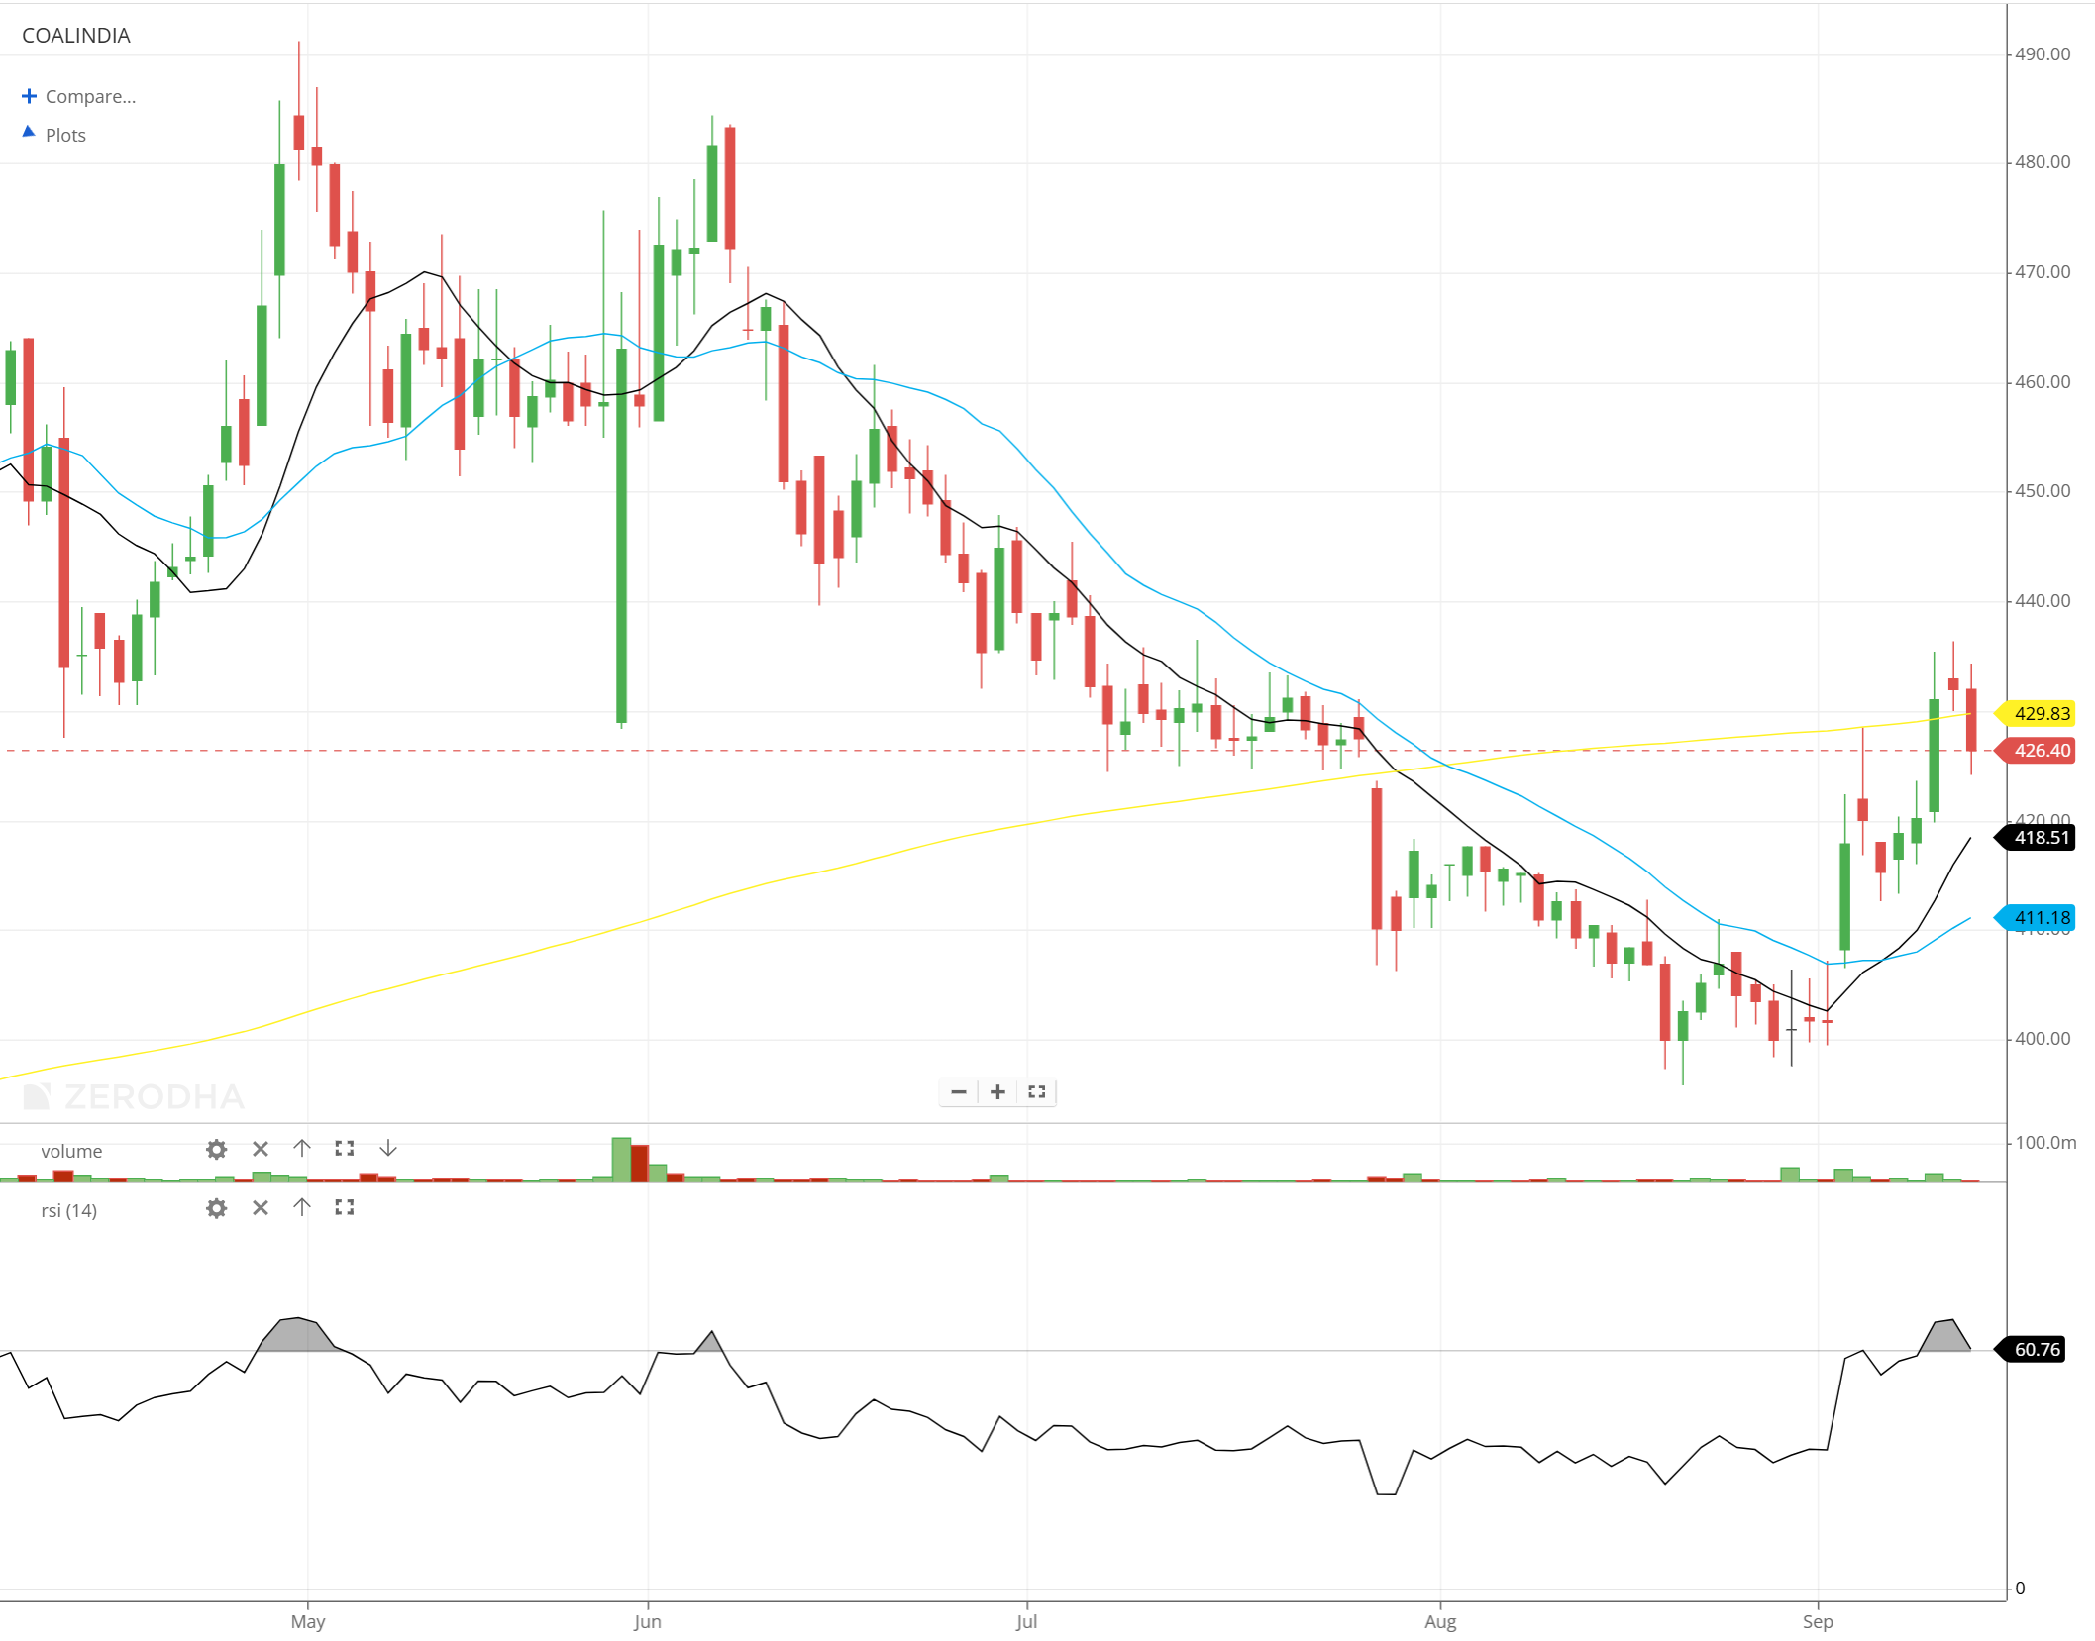Open rsi (14) settings gear
The width and height of the screenshot is (2095, 1641).
(216, 1208)
